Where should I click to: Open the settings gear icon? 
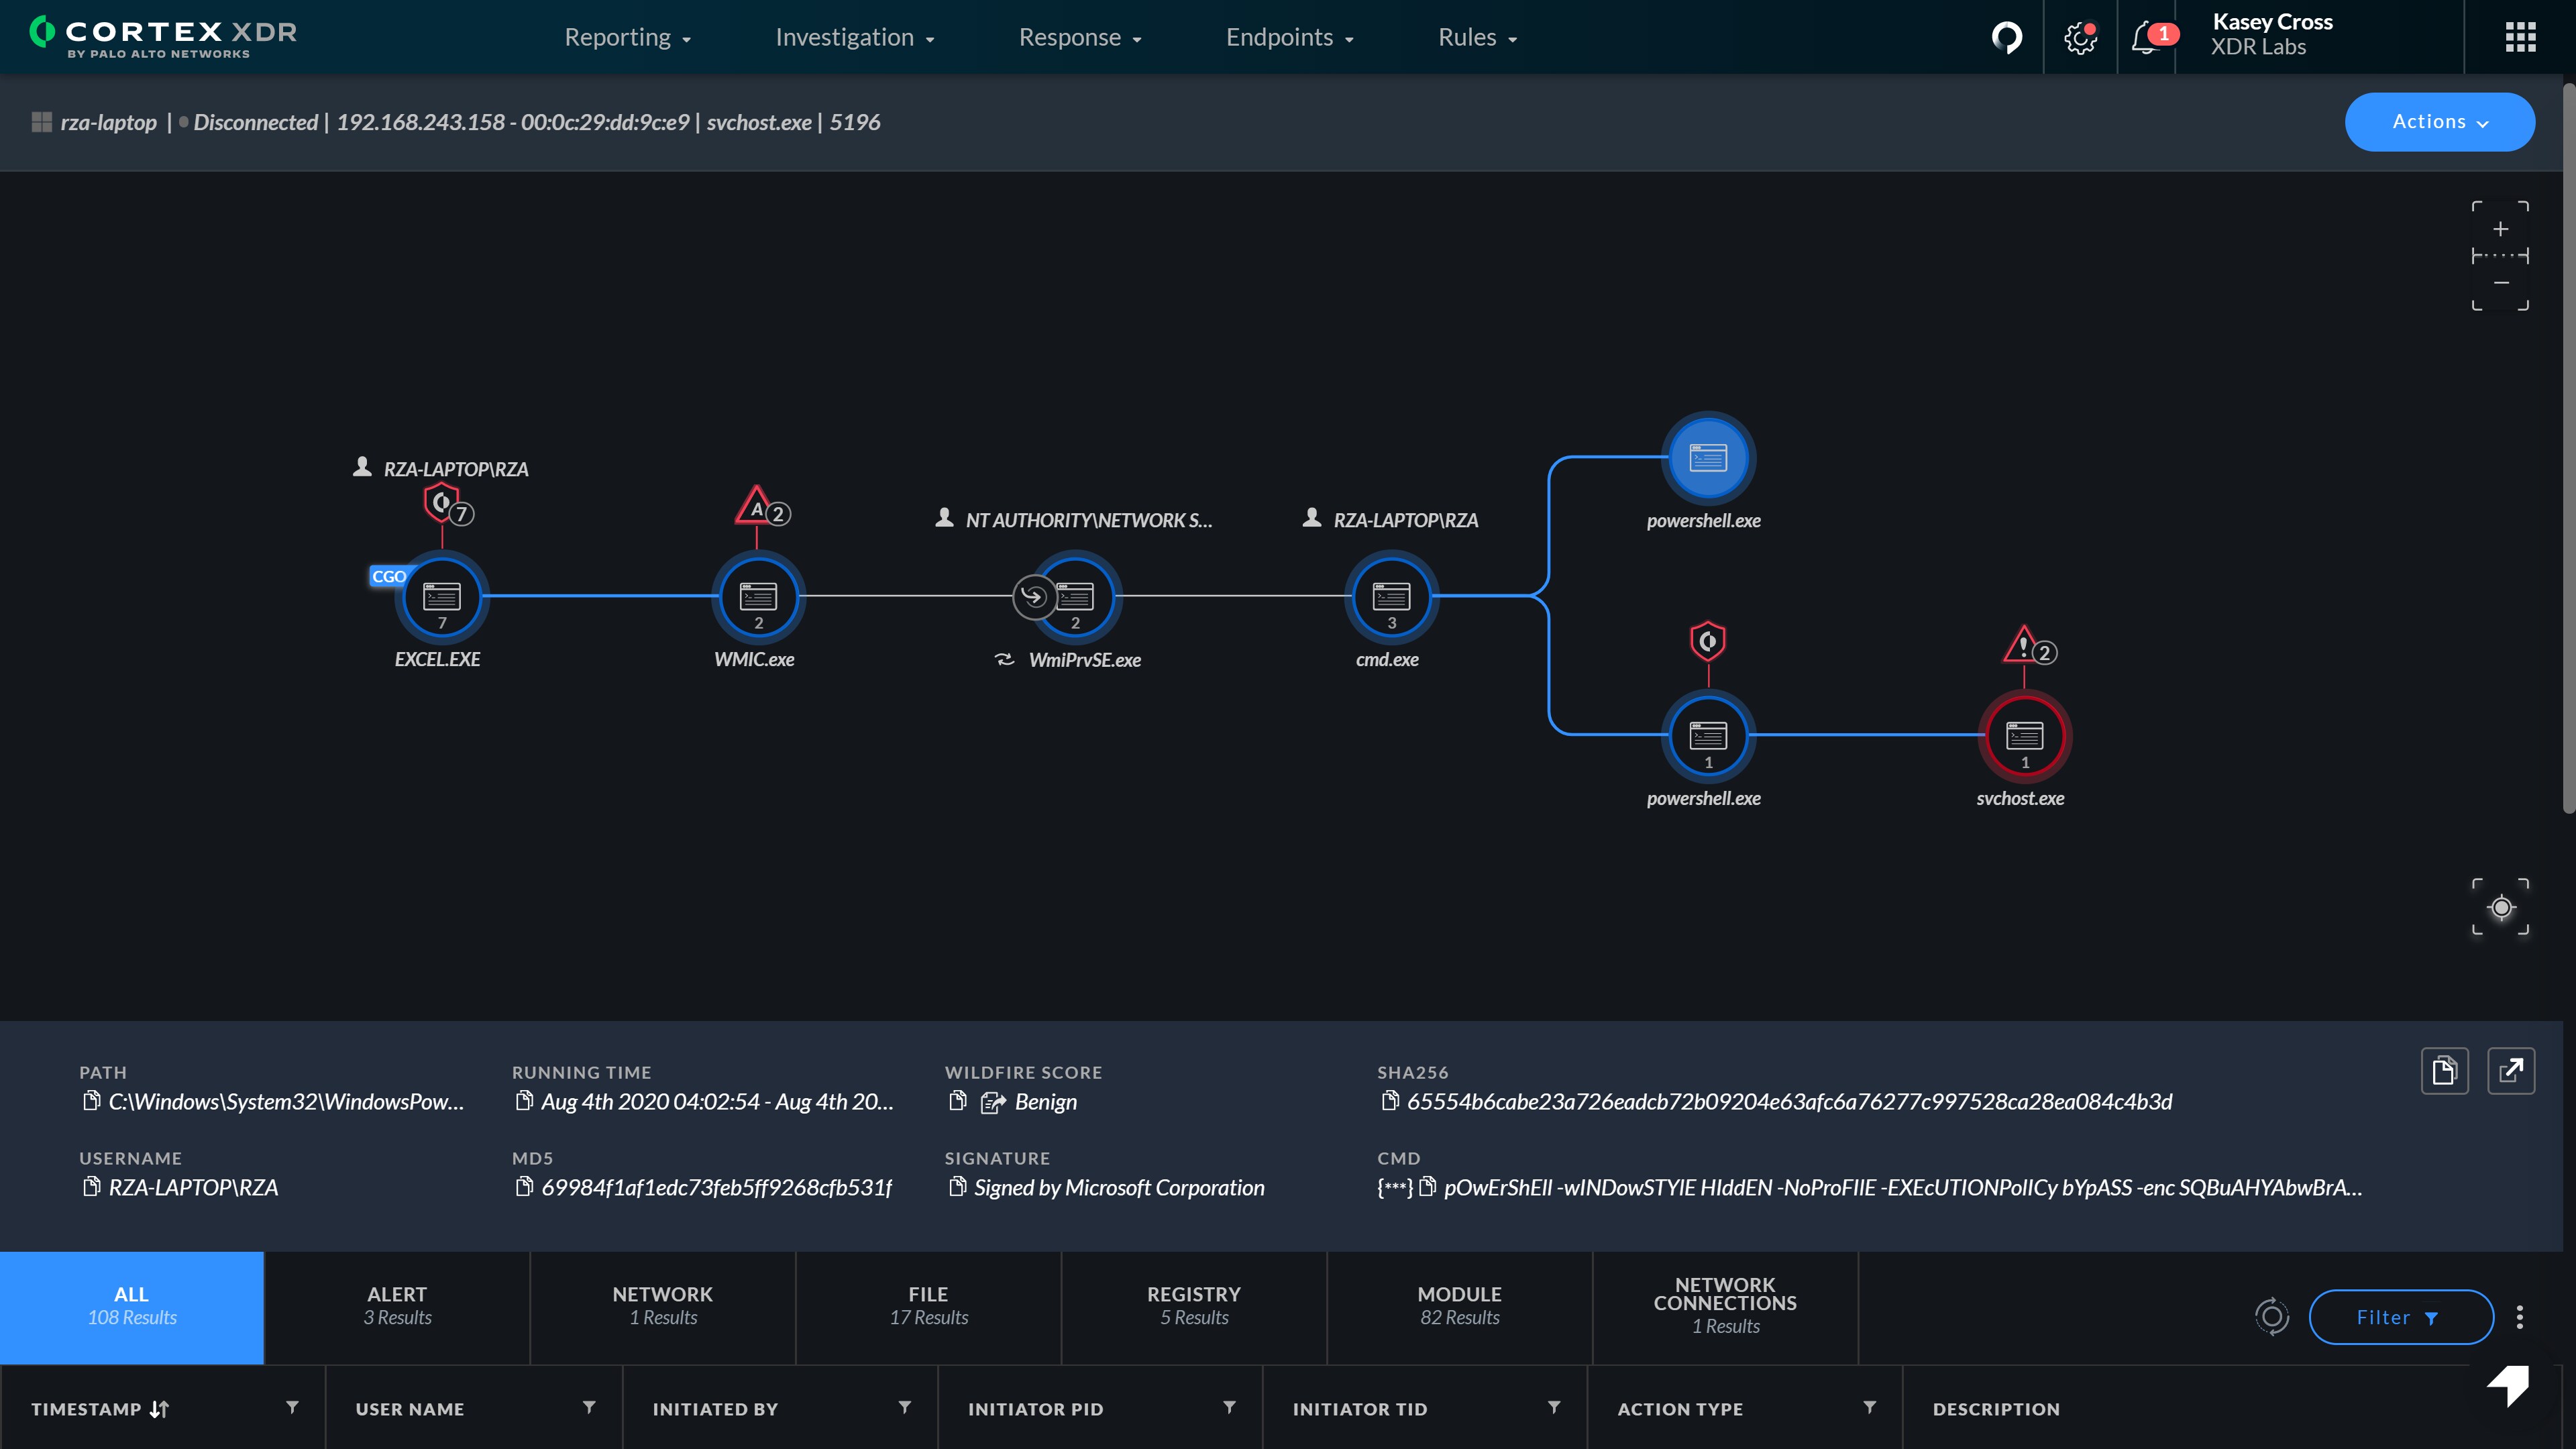(x=2080, y=38)
